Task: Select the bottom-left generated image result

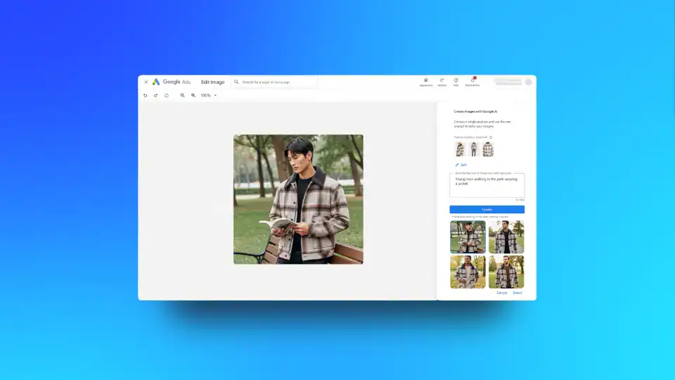Action: pos(468,272)
